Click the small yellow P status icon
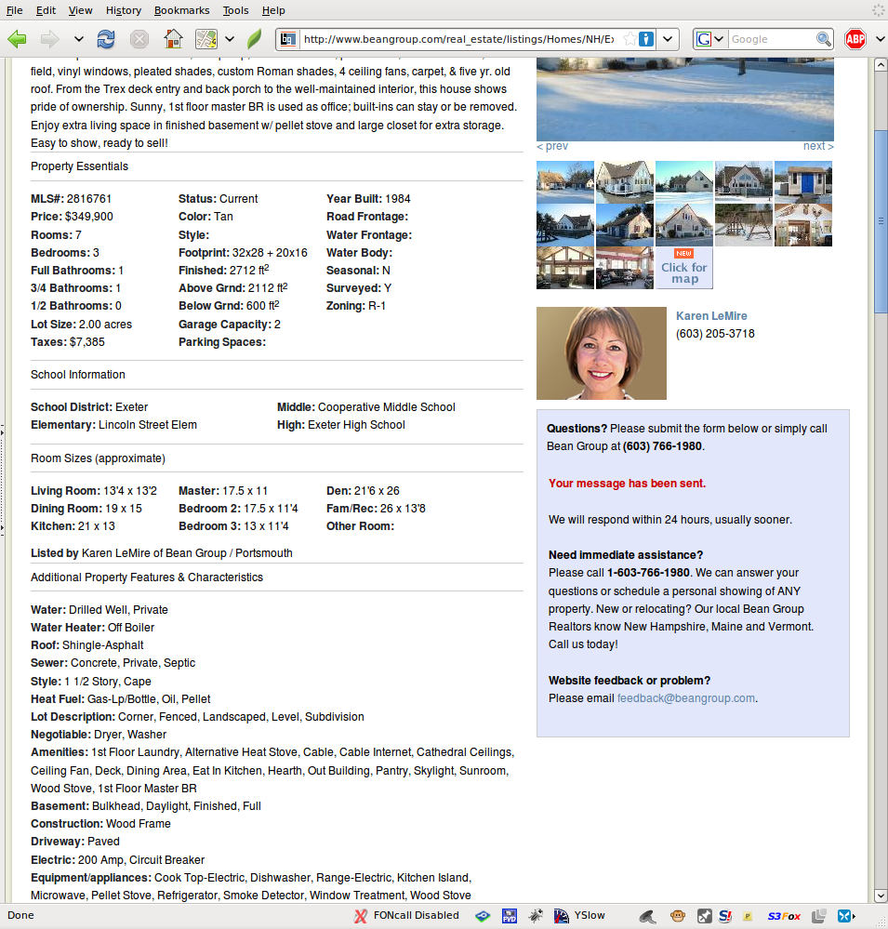The width and height of the screenshot is (888, 929). tap(748, 917)
